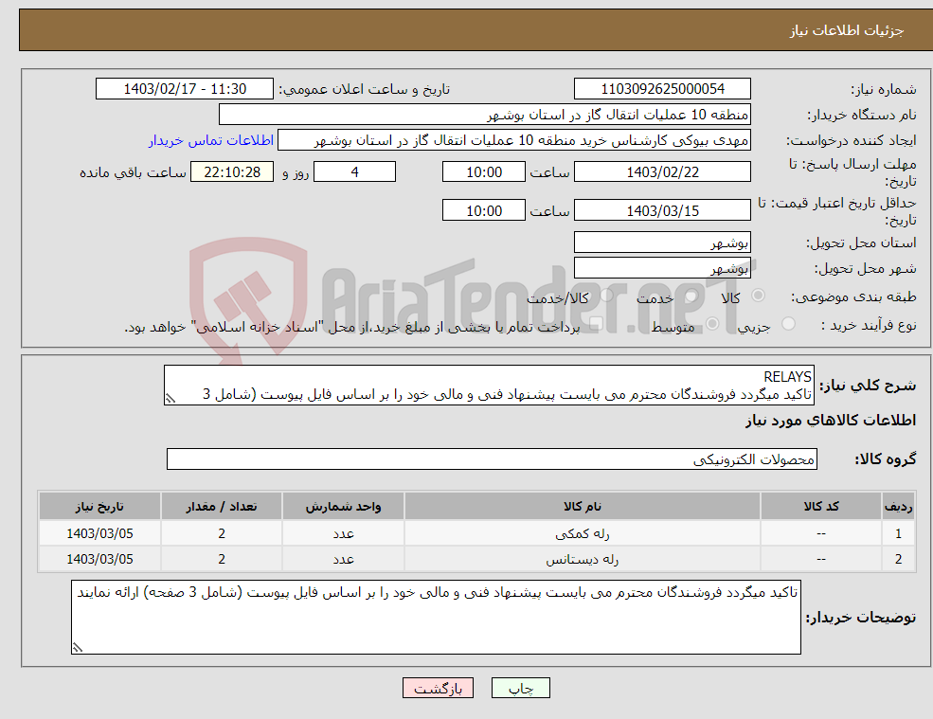
Task: Click the remaining time field 22:10:28
Action: click(x=232, y=172)
